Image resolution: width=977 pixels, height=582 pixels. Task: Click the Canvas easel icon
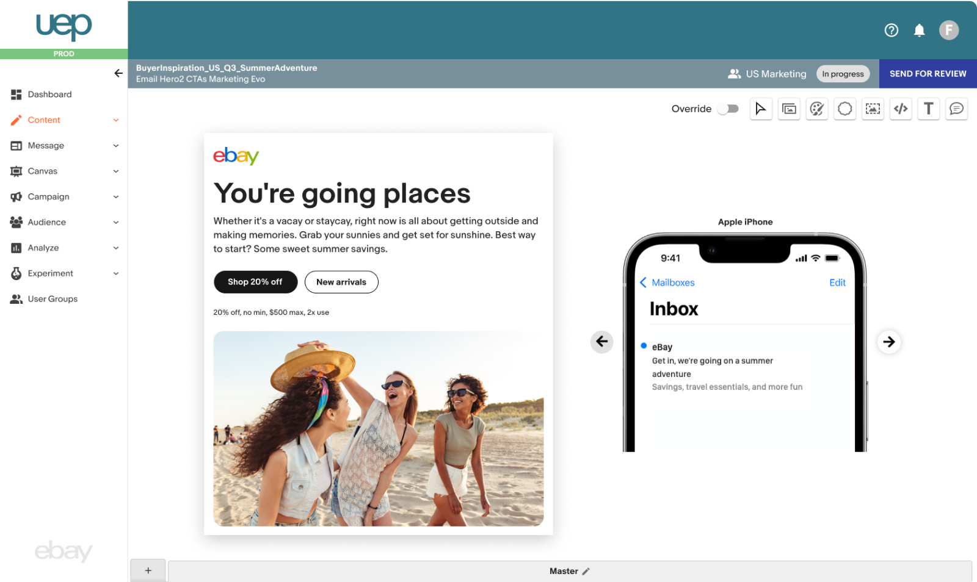[x=16, y=171]
